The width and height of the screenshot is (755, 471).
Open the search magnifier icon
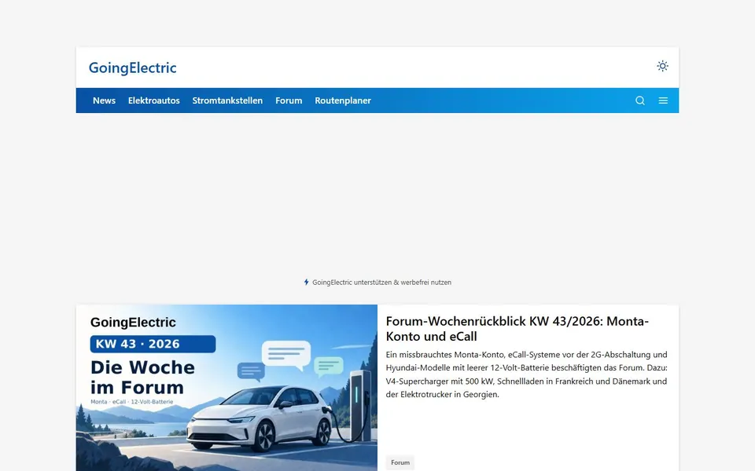640,100
